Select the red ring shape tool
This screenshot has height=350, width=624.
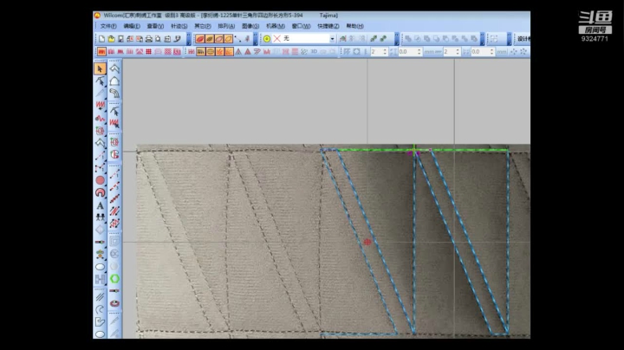100,192
